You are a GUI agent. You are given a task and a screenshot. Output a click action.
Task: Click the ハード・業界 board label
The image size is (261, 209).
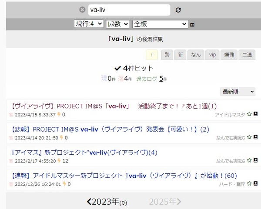tap(232, 184)
